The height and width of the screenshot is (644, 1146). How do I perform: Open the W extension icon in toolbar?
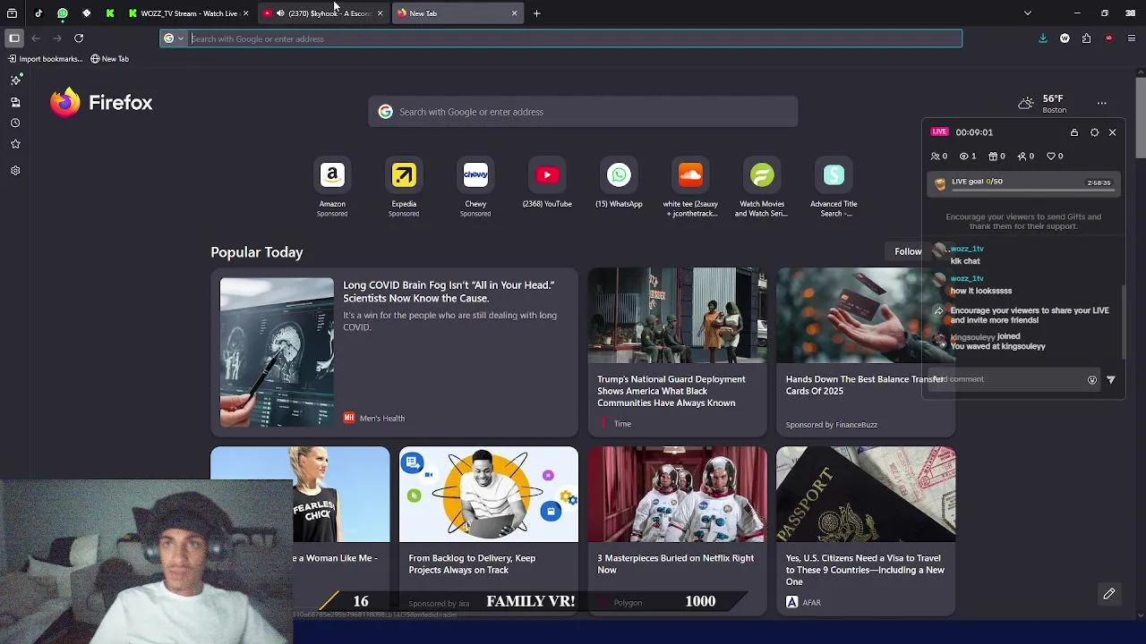[1065, 38]
